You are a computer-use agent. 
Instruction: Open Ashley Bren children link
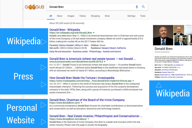pos(172,77)
